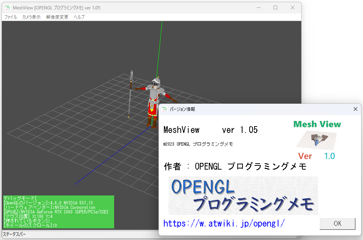363x240 pixels.
Task: Maximize the MeshView main window
Action: pos(275,7)
